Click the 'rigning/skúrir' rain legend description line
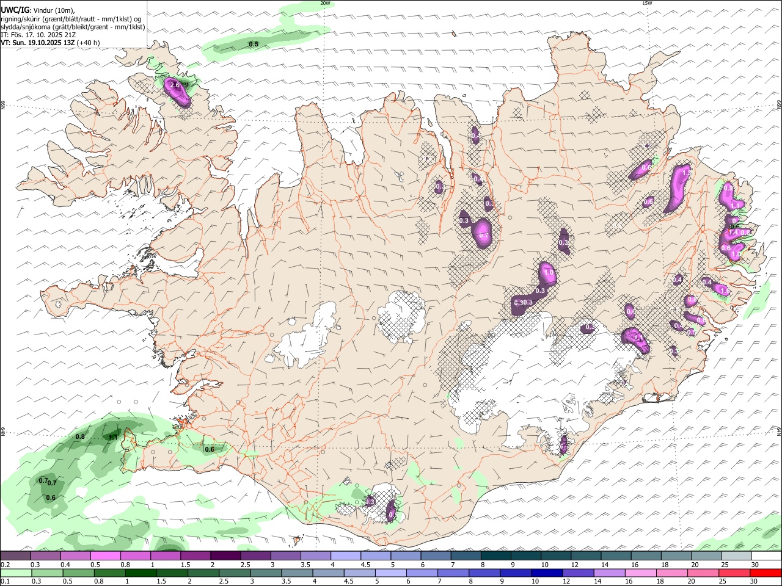 point(70,19)
